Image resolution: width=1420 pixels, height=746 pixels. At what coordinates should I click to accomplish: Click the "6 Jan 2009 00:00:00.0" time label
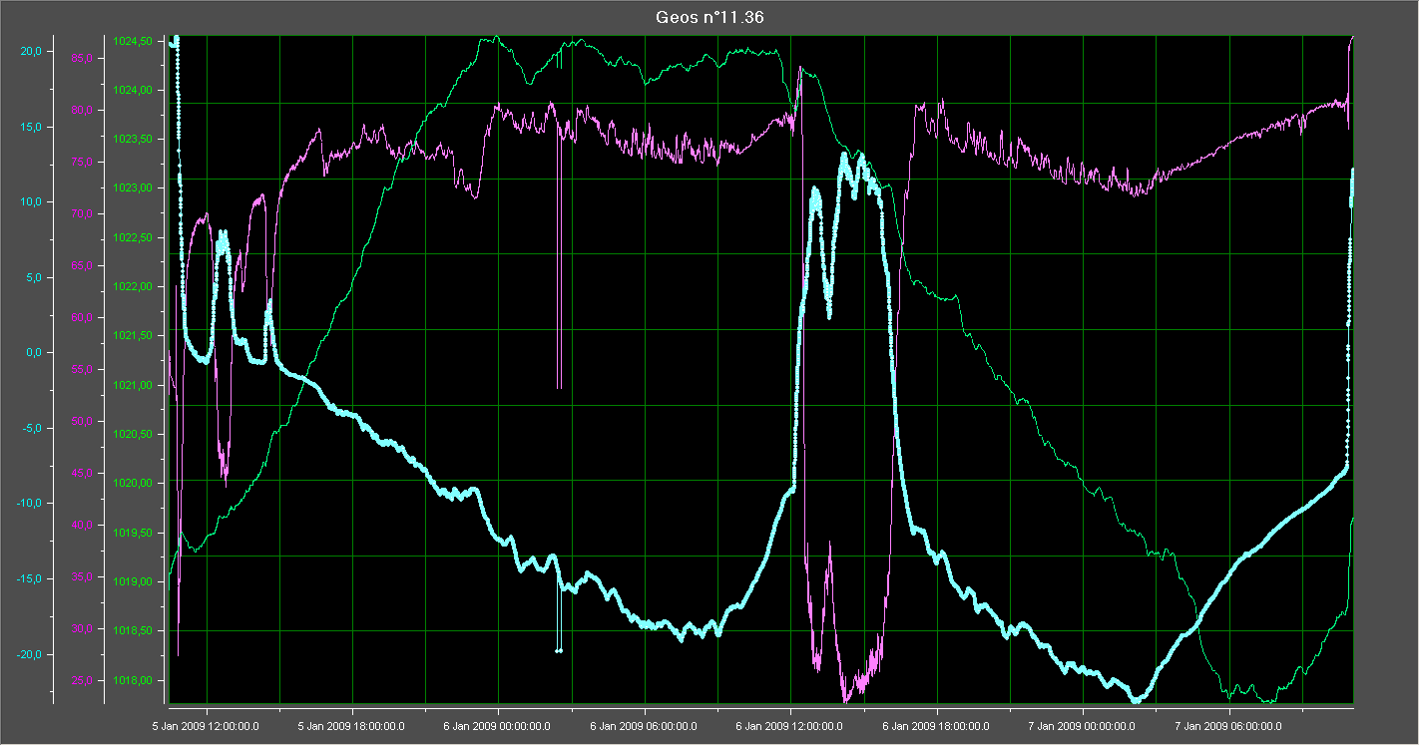pos(498,727)
